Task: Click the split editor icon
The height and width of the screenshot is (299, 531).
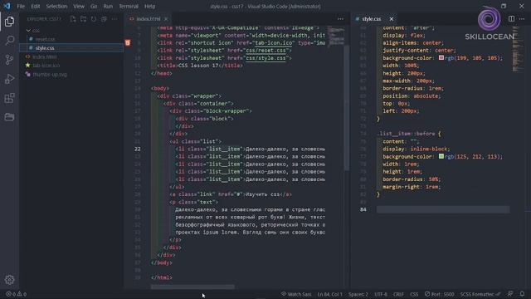Action: (x=511, y=19)
